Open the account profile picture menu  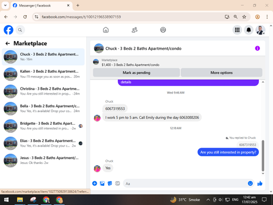[x=260, y=30]
